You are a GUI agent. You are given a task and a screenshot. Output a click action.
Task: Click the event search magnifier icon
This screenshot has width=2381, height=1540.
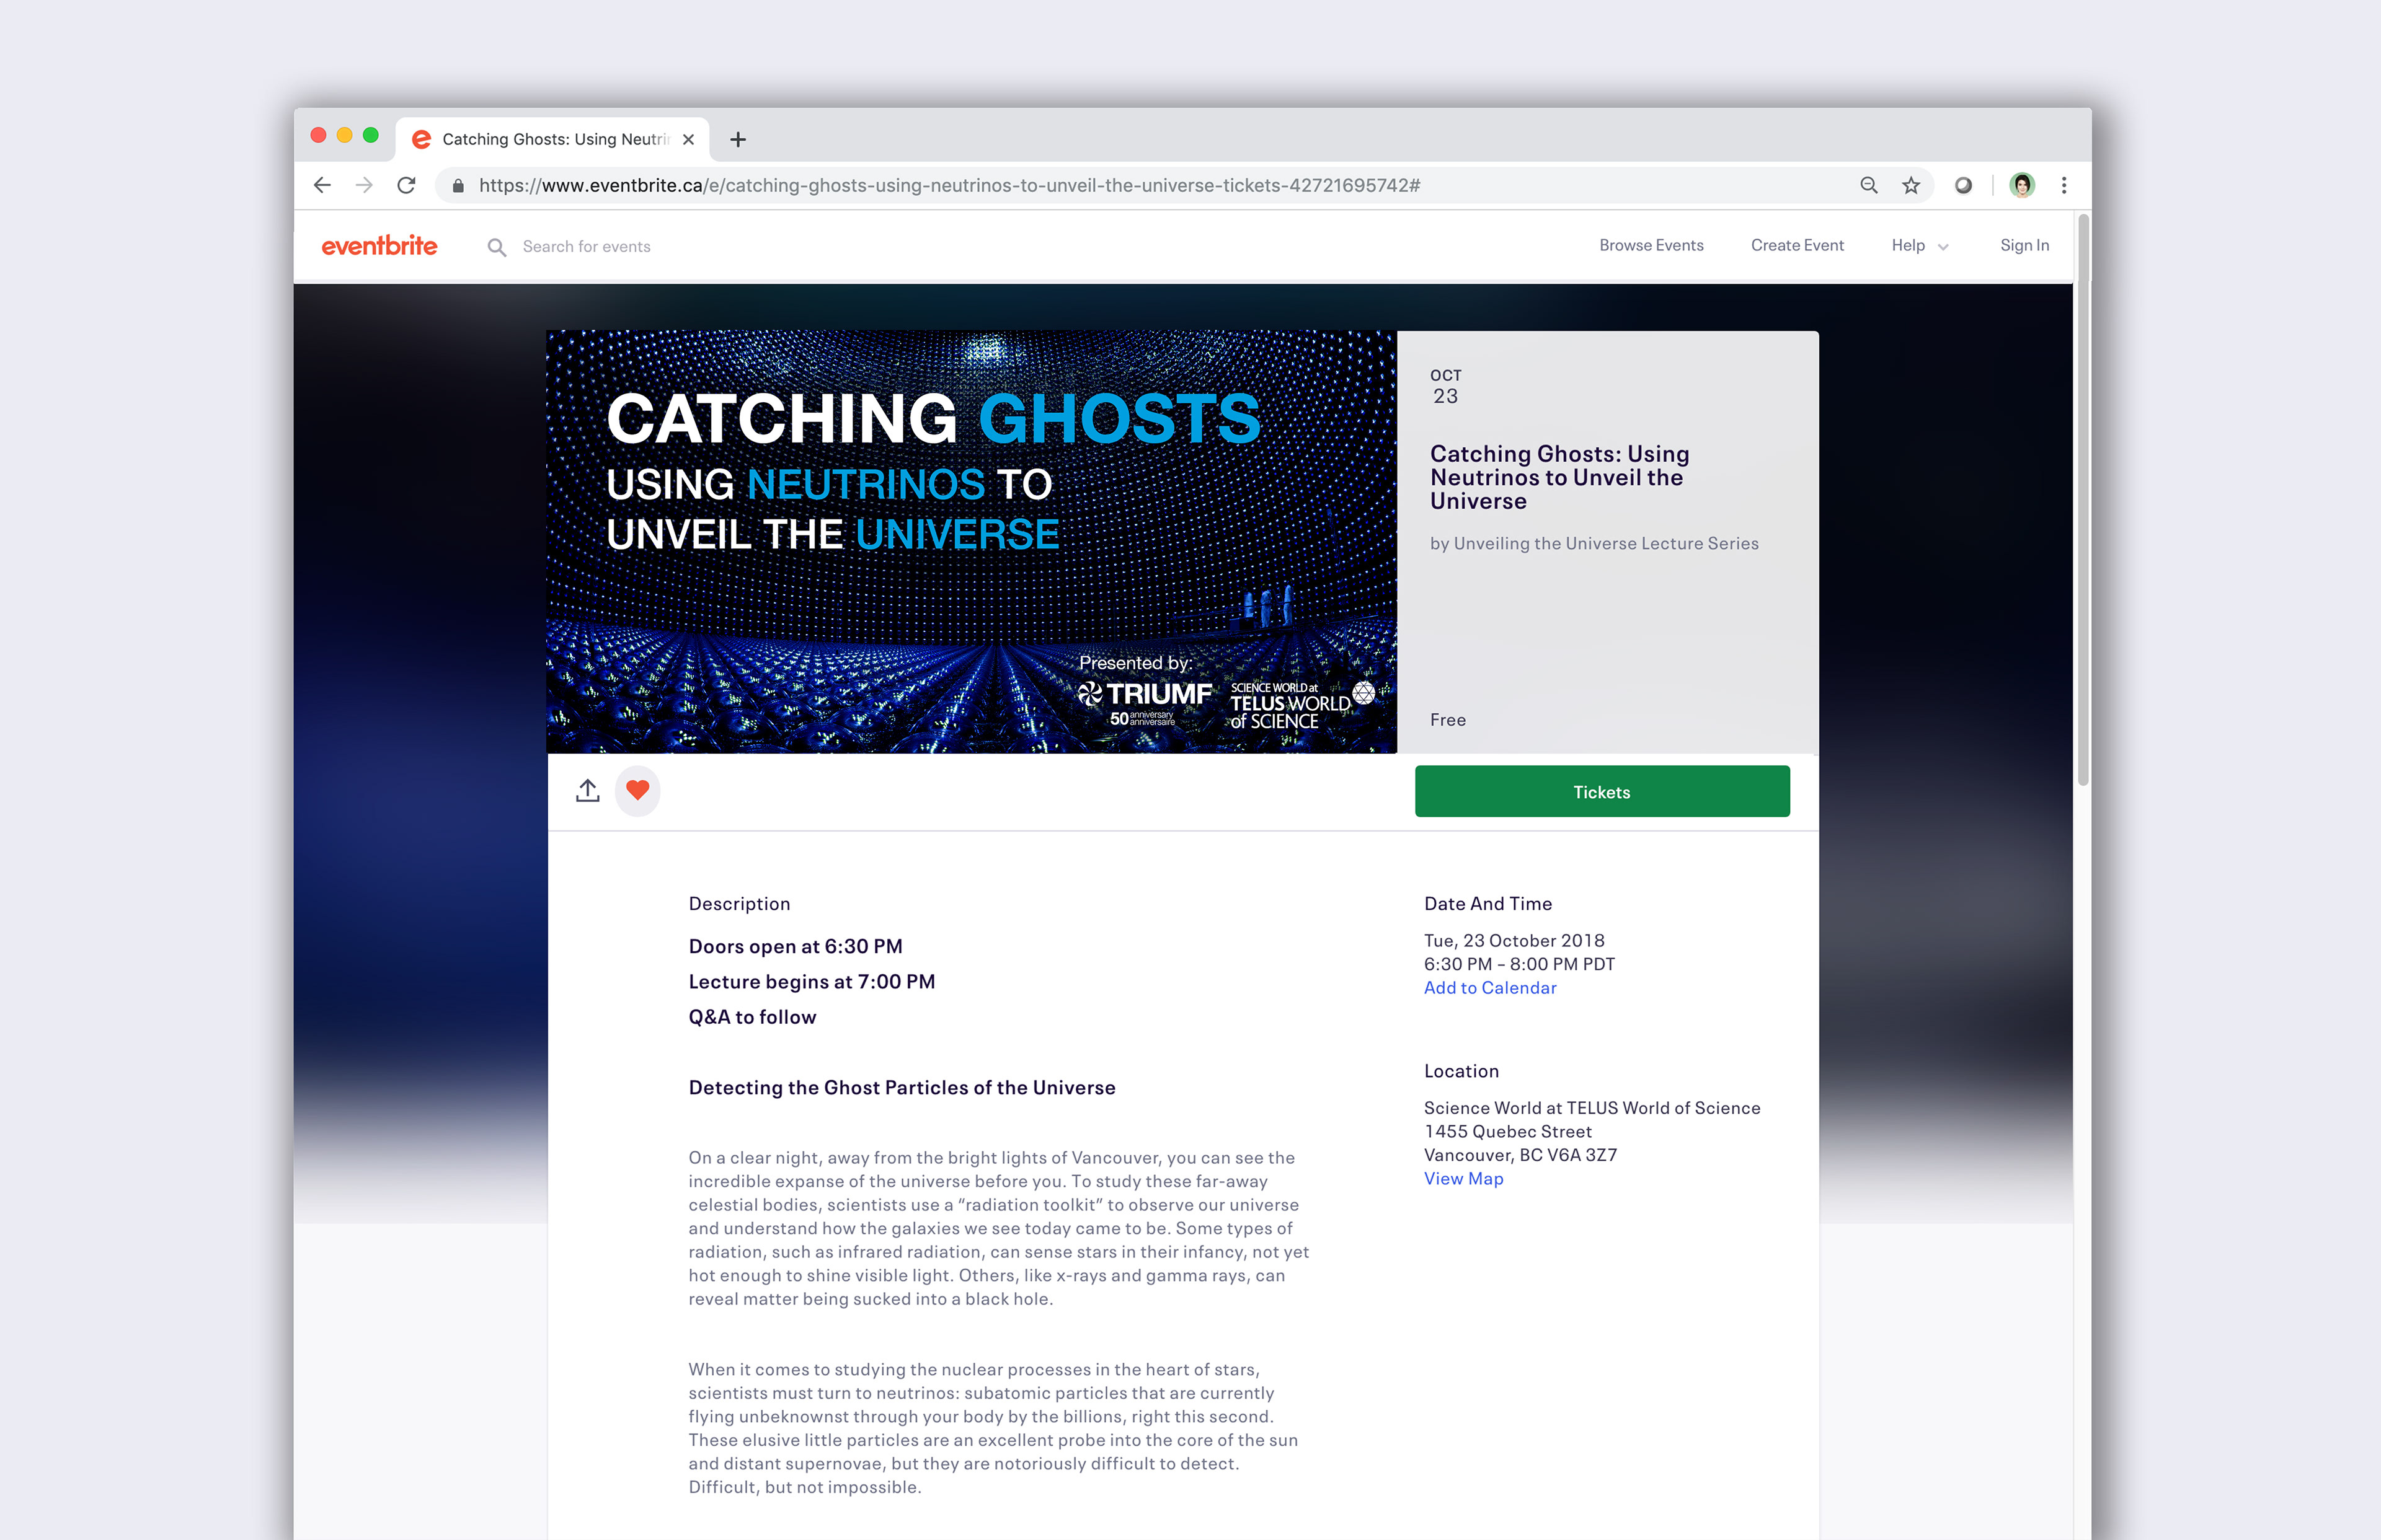[x=496, y=246]
